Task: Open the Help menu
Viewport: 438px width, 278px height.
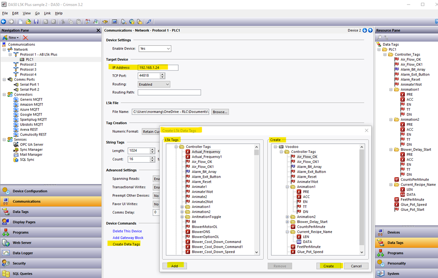Action: 59,13
